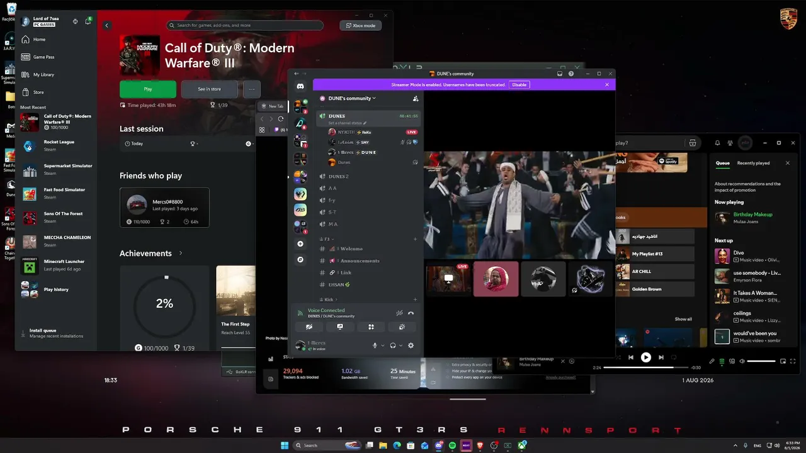Open the Store section in Xbox app
Image resolution: width=806 pixels, height=453 pixels.
(x=55, y=92)
